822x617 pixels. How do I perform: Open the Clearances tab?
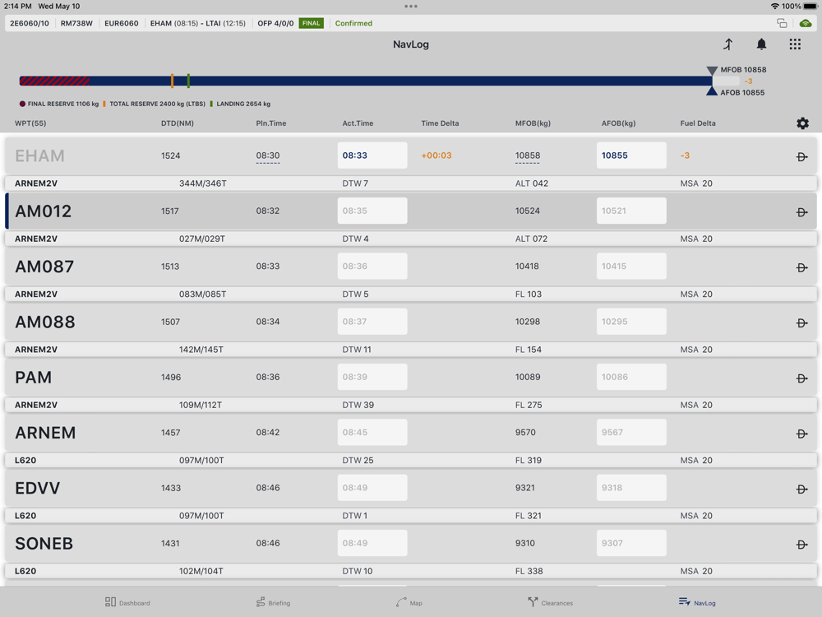[x=550, y=602]
